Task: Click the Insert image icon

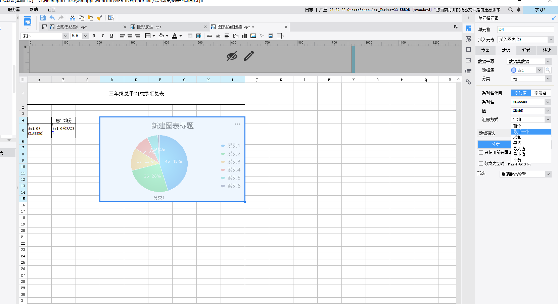Action: coord(253,36)
